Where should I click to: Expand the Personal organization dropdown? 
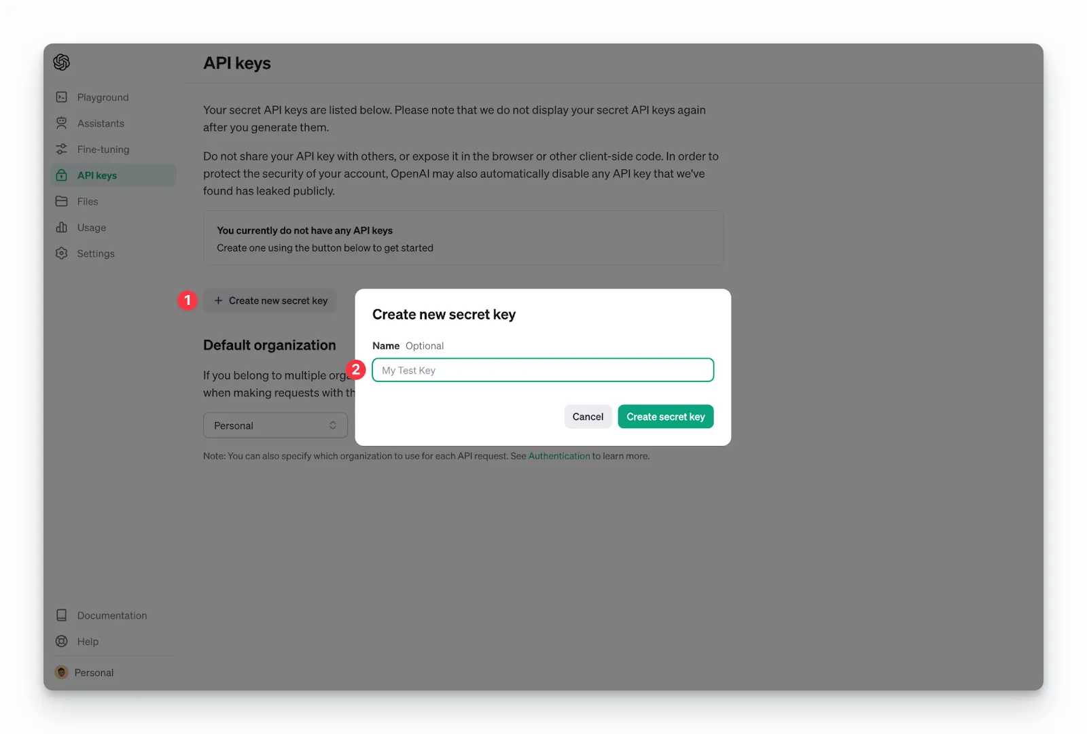[275, 425]
